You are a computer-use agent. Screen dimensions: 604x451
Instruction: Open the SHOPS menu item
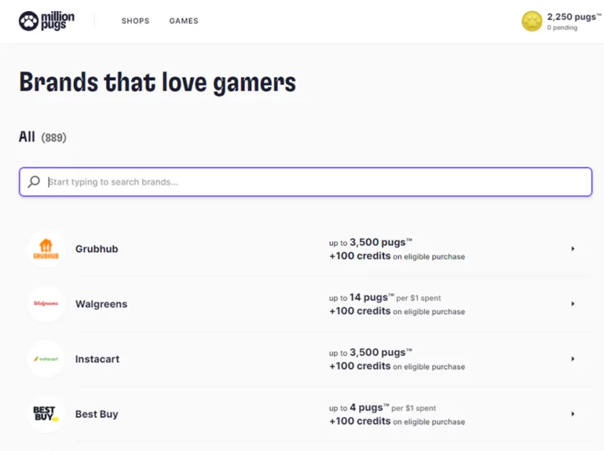pos(135,21)
